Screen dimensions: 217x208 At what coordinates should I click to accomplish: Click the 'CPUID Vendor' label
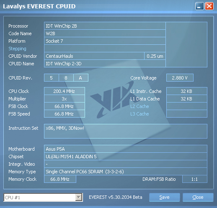[23, 56]
